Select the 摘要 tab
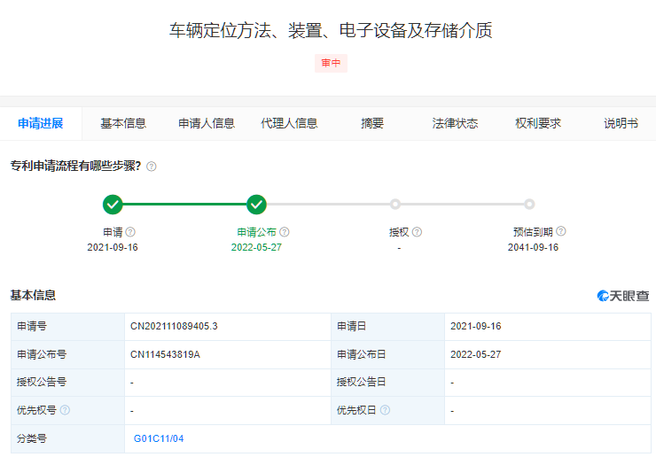 372,123
